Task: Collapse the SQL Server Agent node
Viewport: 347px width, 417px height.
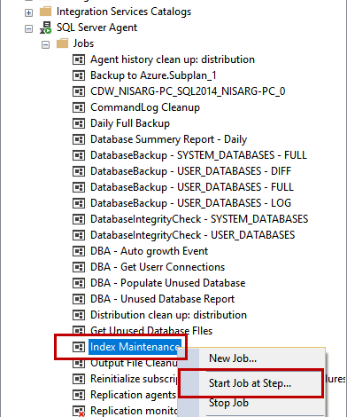Action: tap(28, 28)
